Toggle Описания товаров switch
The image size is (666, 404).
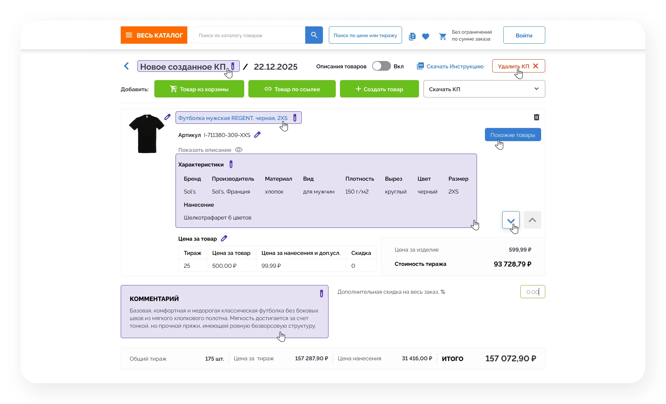(x=381, y=66)
